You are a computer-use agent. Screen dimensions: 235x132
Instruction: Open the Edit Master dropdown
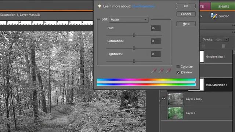point(129,19)
